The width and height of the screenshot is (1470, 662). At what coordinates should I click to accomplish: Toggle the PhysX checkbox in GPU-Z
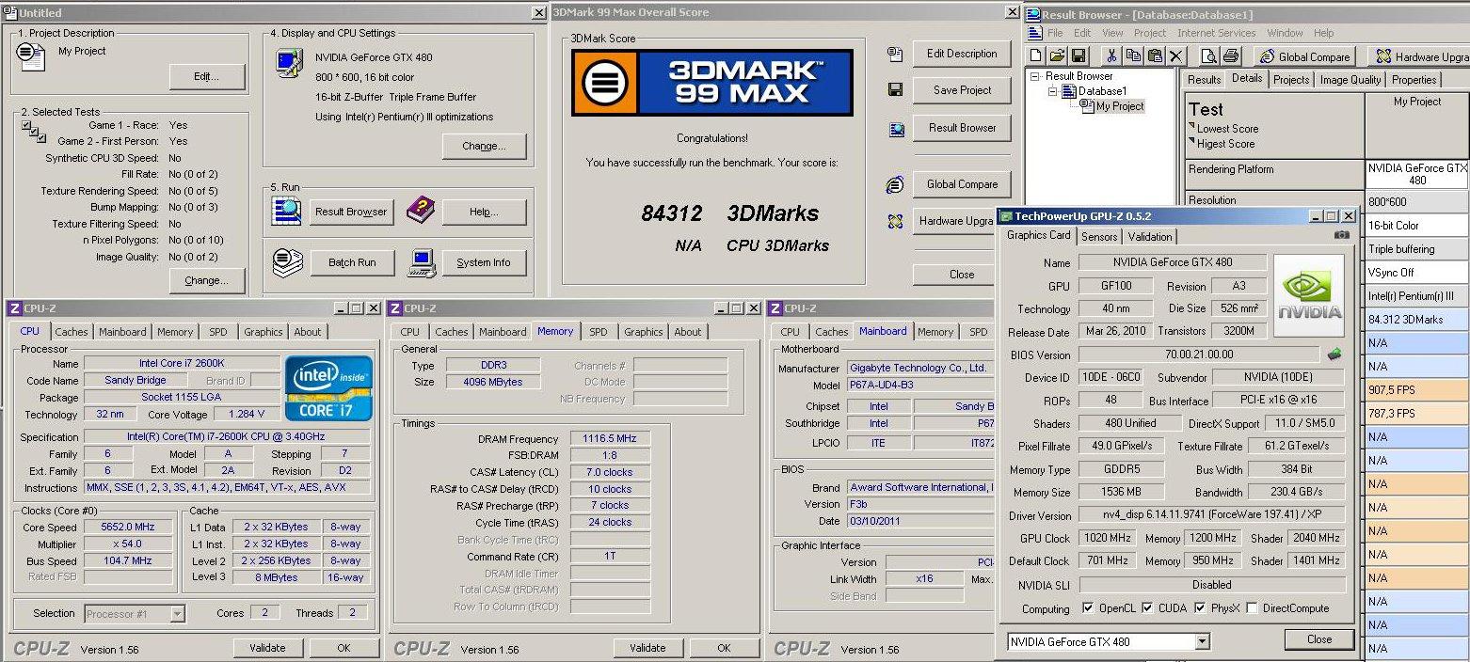click(1200, 608)
